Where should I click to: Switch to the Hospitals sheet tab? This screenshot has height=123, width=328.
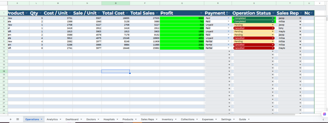pyautogui.click(x=109, y=119)
